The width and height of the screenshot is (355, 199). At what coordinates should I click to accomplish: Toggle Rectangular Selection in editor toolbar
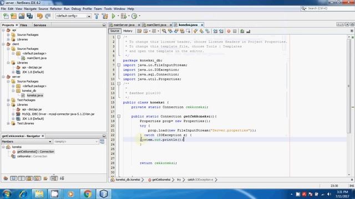[188, 31]
